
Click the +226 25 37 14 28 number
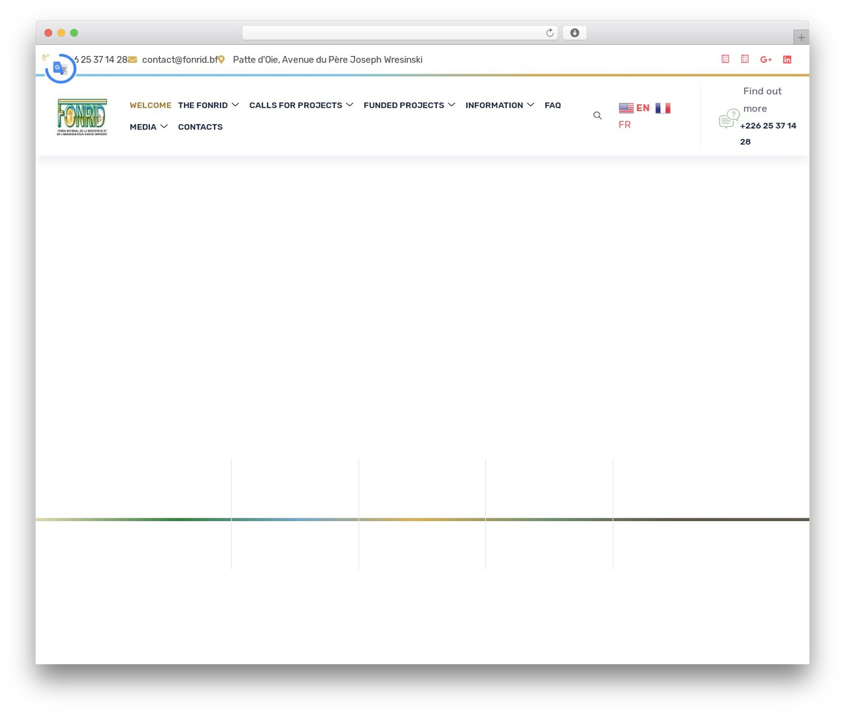768,133
